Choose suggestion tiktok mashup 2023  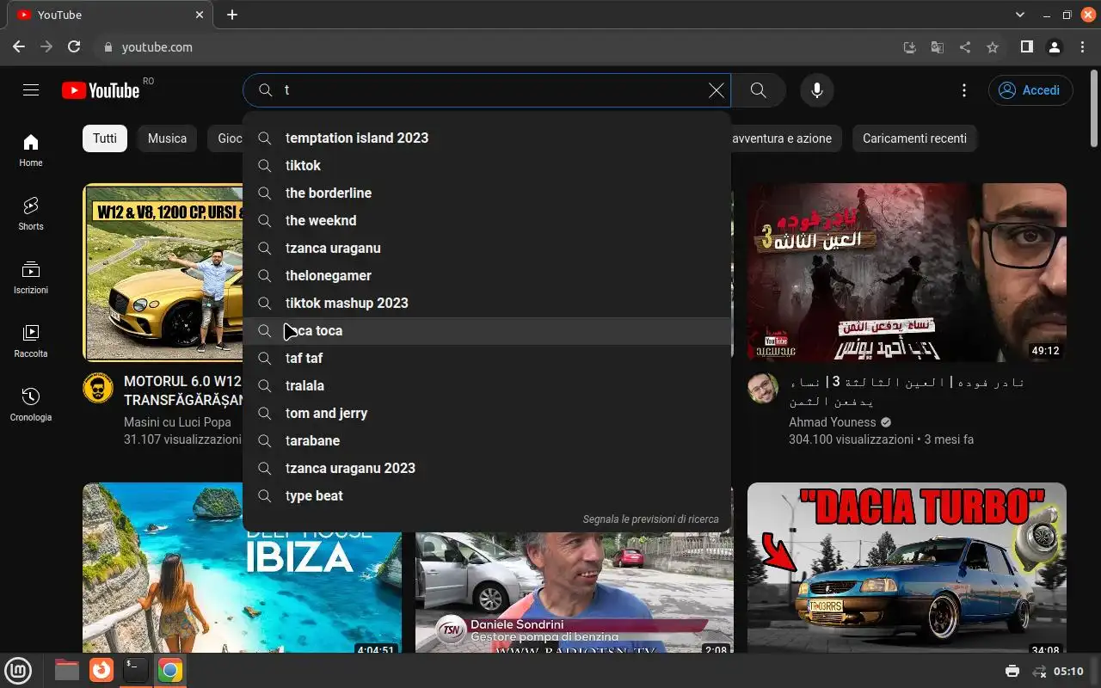pos(487,303)
